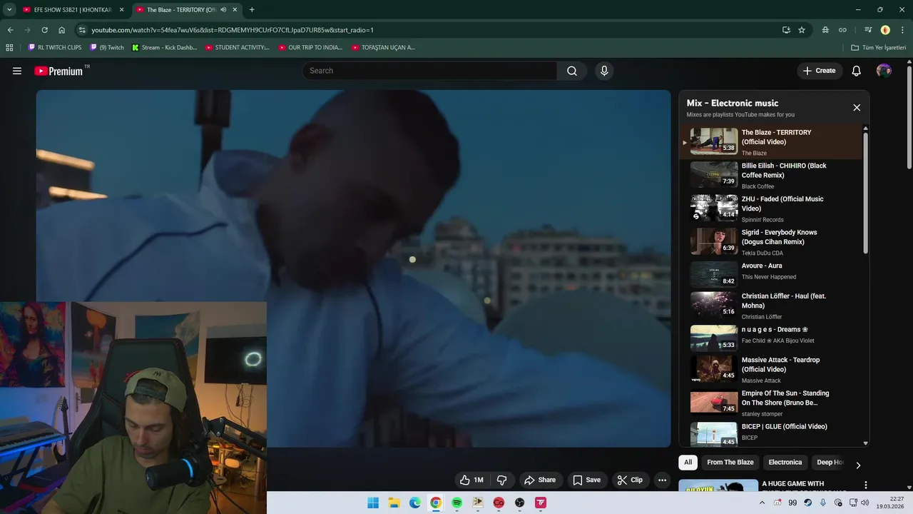Click the Create button

point(819,71)
